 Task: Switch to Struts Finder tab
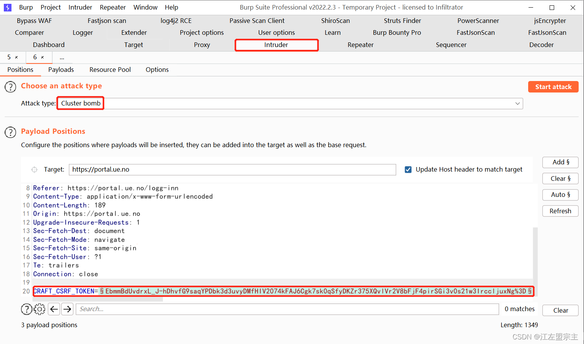click(402, 21)
